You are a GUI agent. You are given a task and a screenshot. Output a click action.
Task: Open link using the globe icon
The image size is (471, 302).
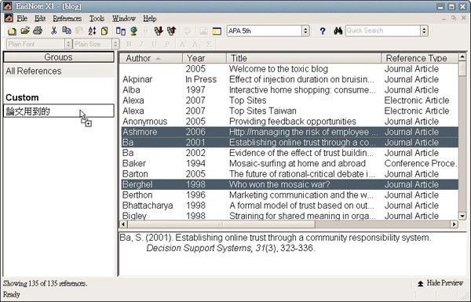click(133, 31)
